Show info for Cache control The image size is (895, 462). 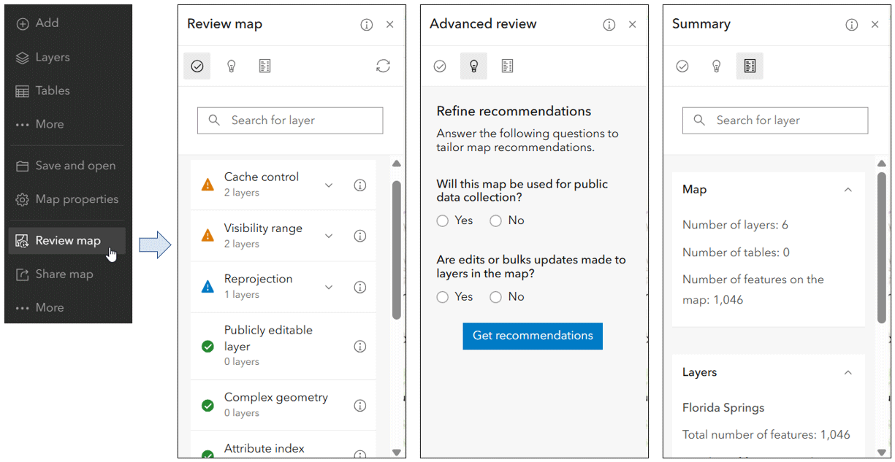coord(359,185)
